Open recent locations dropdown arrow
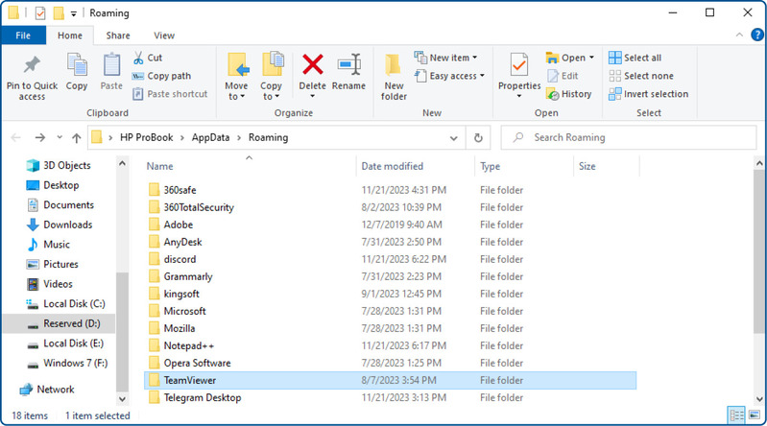The height and width of the screenshot is (426, 767). [x=60, y=137]
